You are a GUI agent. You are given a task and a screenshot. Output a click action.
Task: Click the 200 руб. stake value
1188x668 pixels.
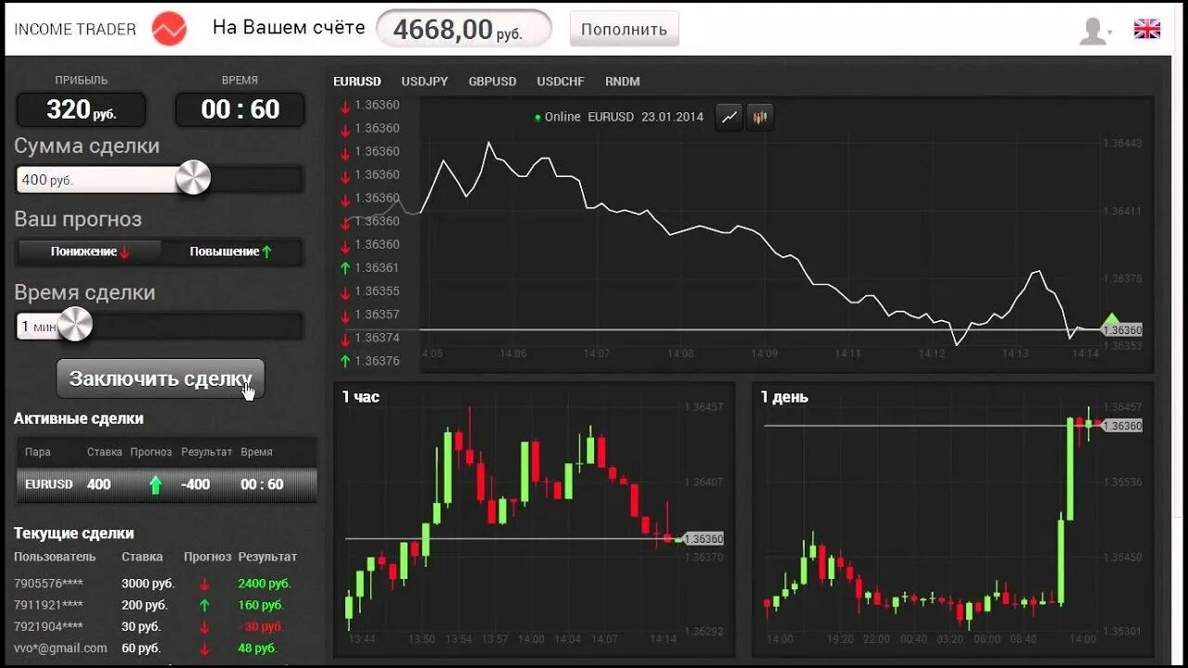point(145,605)
